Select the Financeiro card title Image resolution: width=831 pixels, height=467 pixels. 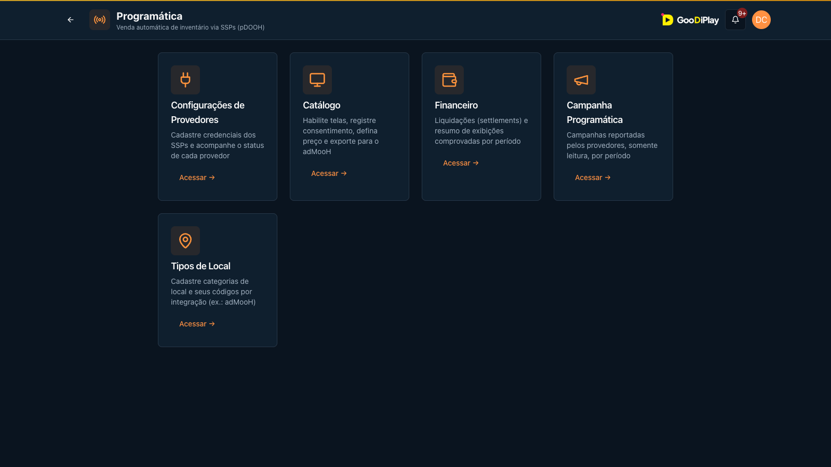click(x=456, y=105)
